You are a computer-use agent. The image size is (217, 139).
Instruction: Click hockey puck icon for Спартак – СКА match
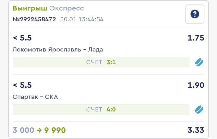point(199,110)
